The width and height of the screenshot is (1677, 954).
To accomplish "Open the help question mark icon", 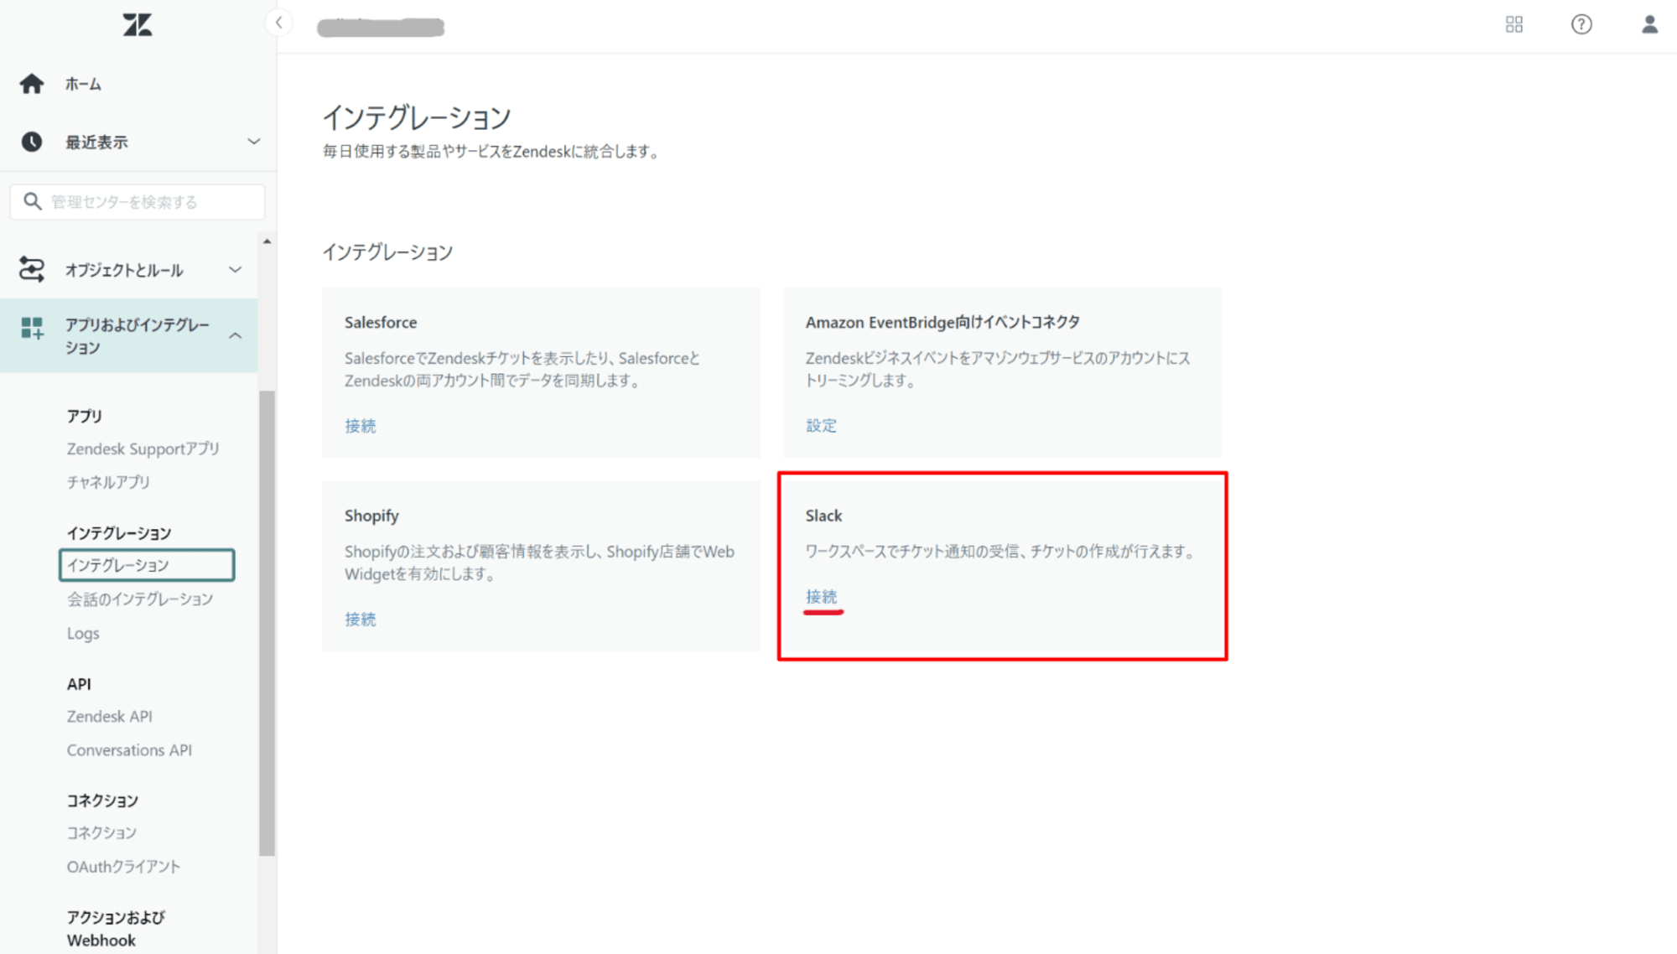I will click(x=1581, y=24).
